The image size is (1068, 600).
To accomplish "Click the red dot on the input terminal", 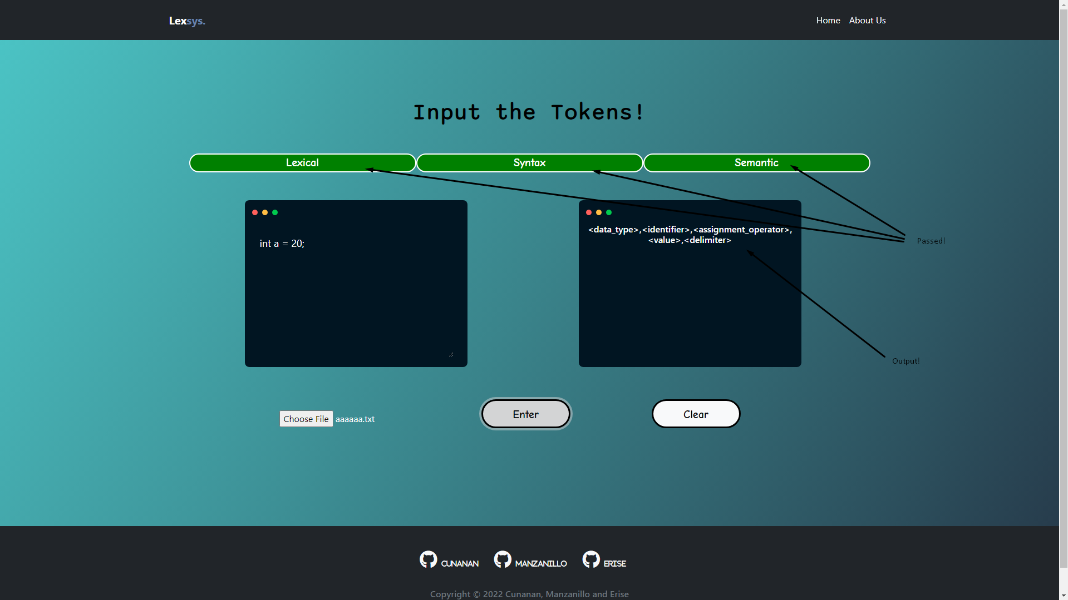I will tap(254, 212).
